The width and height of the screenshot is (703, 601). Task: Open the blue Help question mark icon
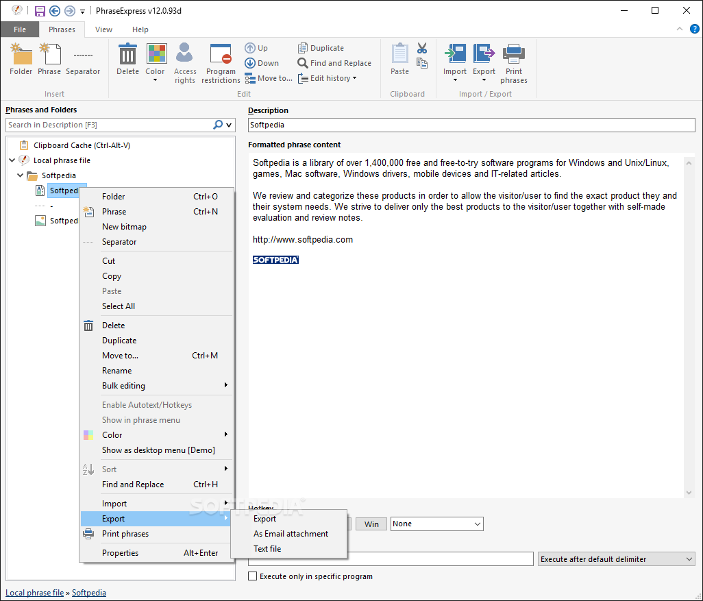tap(695, 29)
